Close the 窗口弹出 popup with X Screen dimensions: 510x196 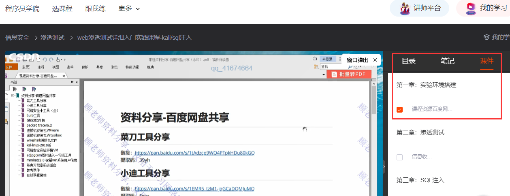[x=375, y=60]
